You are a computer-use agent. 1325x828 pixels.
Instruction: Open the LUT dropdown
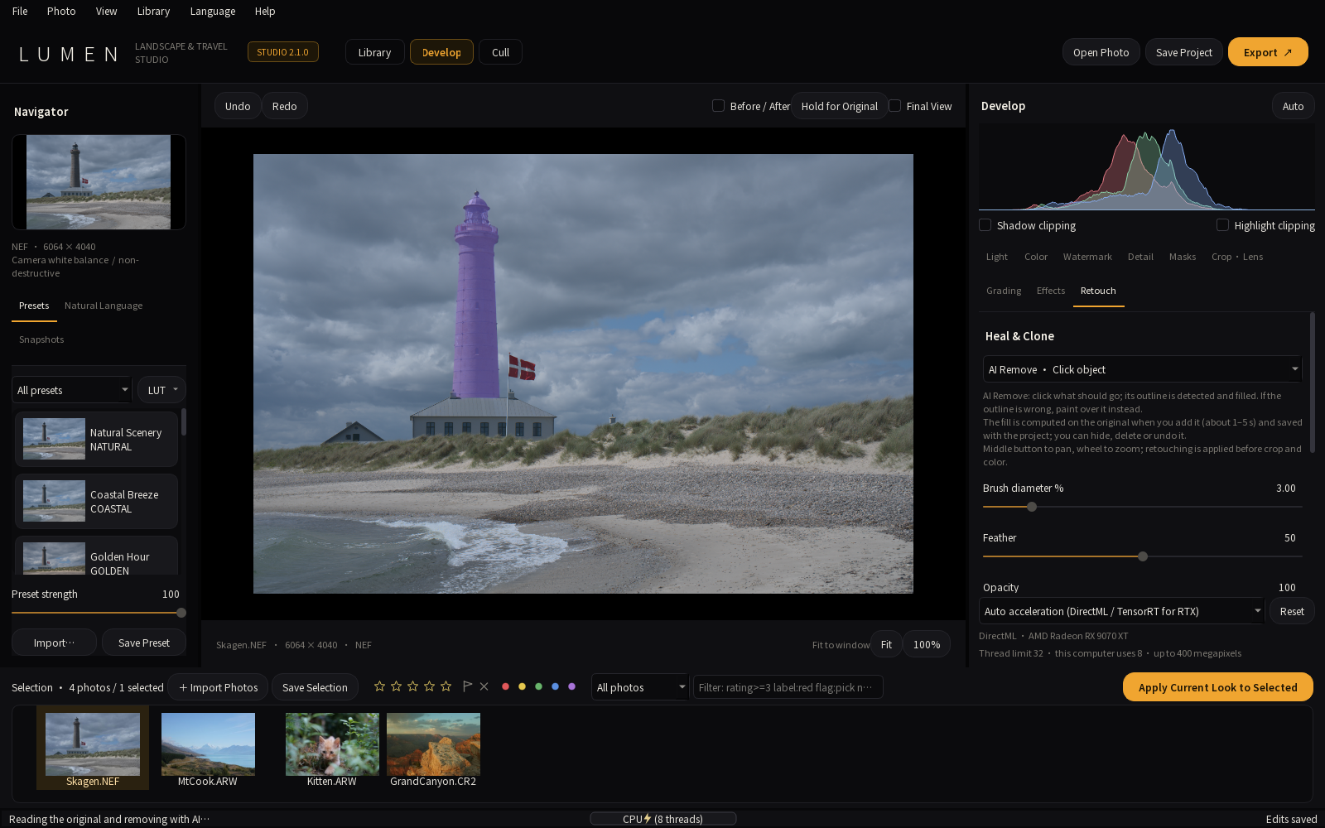point(161,390)
